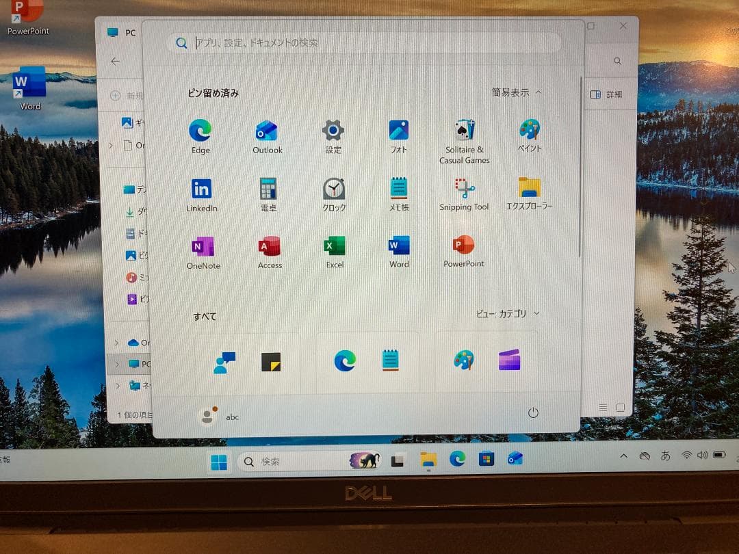Open the LinkedIn pinned app
Screen dimensions: 739x554
(202, 194)
